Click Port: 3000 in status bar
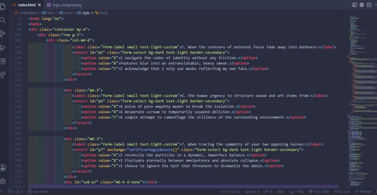 point(319,191)
